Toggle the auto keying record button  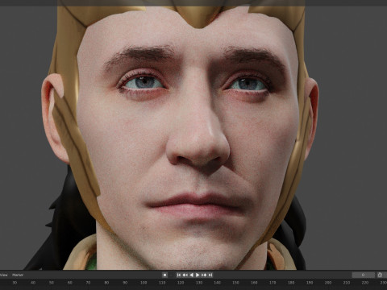pyautogui.click(x=164, y=275)
